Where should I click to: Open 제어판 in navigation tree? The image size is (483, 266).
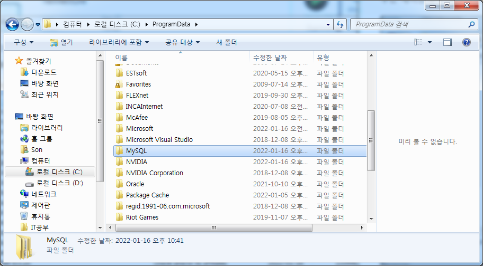coord(40,205)
